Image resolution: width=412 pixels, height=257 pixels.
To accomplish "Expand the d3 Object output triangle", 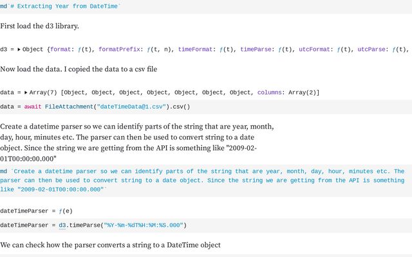I will click(x=19, y=49).
